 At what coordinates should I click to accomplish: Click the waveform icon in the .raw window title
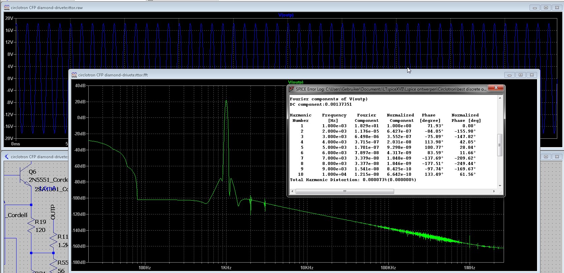pos(6,7)
